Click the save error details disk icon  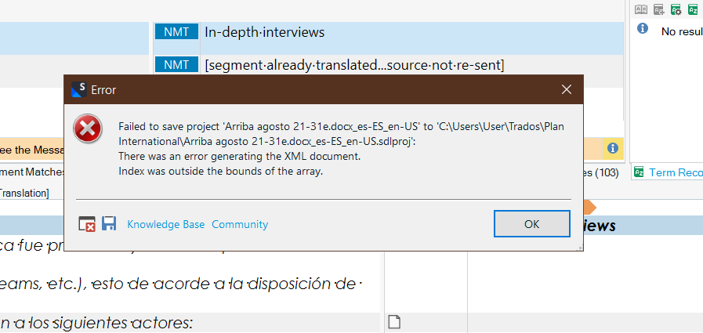[109, 224]
